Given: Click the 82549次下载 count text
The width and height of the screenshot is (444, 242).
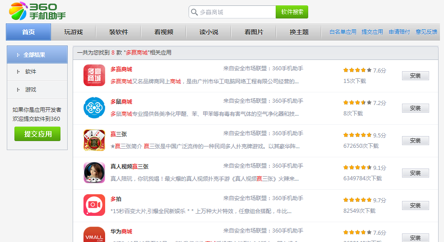Looking at the screenshot, I should pyautogui.click(x=359, y=211).
